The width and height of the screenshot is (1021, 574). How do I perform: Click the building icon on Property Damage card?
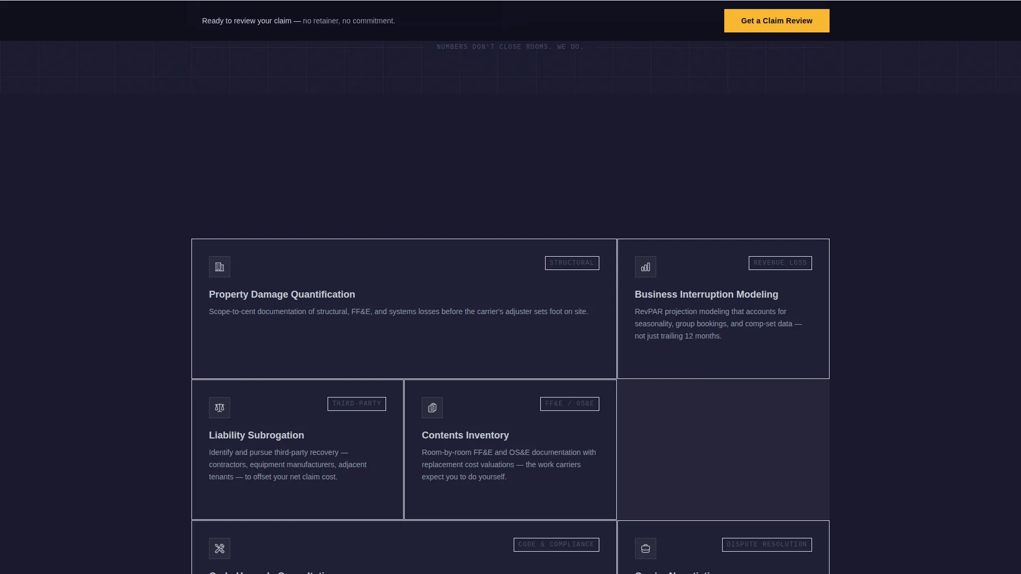(x=220, y=267)
